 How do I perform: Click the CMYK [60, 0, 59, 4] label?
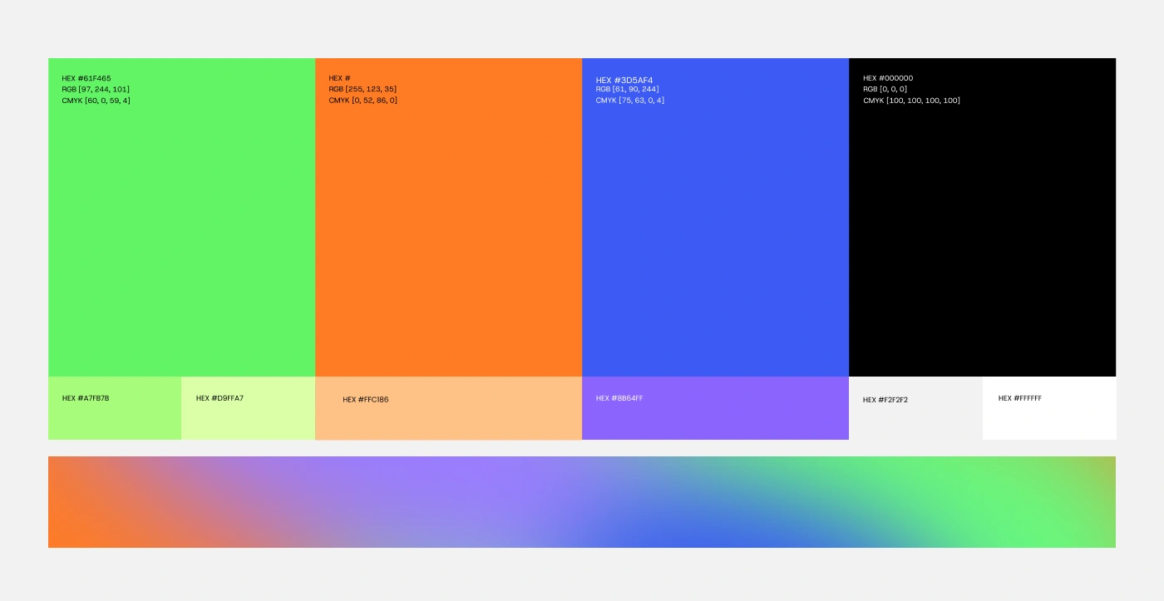click(x=95, y=100)
